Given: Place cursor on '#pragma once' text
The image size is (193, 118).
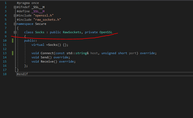Looking at the screenshot, I should (28, 3).
